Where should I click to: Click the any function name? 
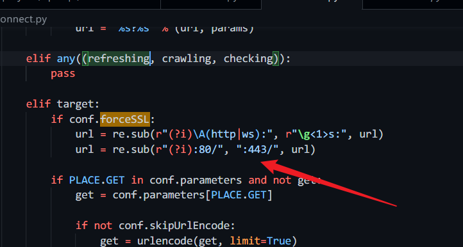tap(66, 58)
